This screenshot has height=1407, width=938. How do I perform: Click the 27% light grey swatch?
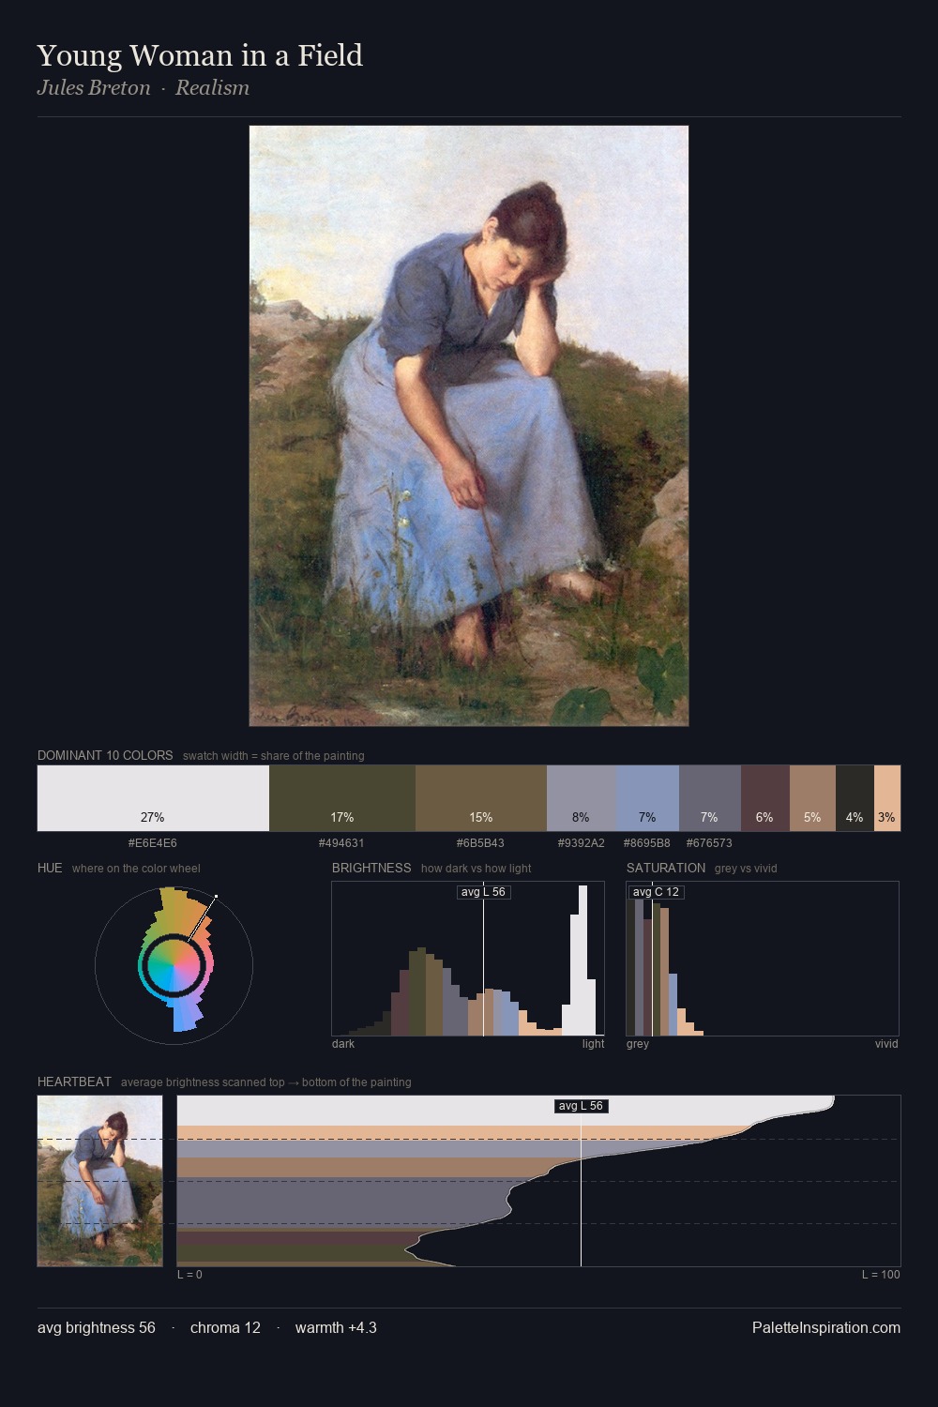(153, 798)
